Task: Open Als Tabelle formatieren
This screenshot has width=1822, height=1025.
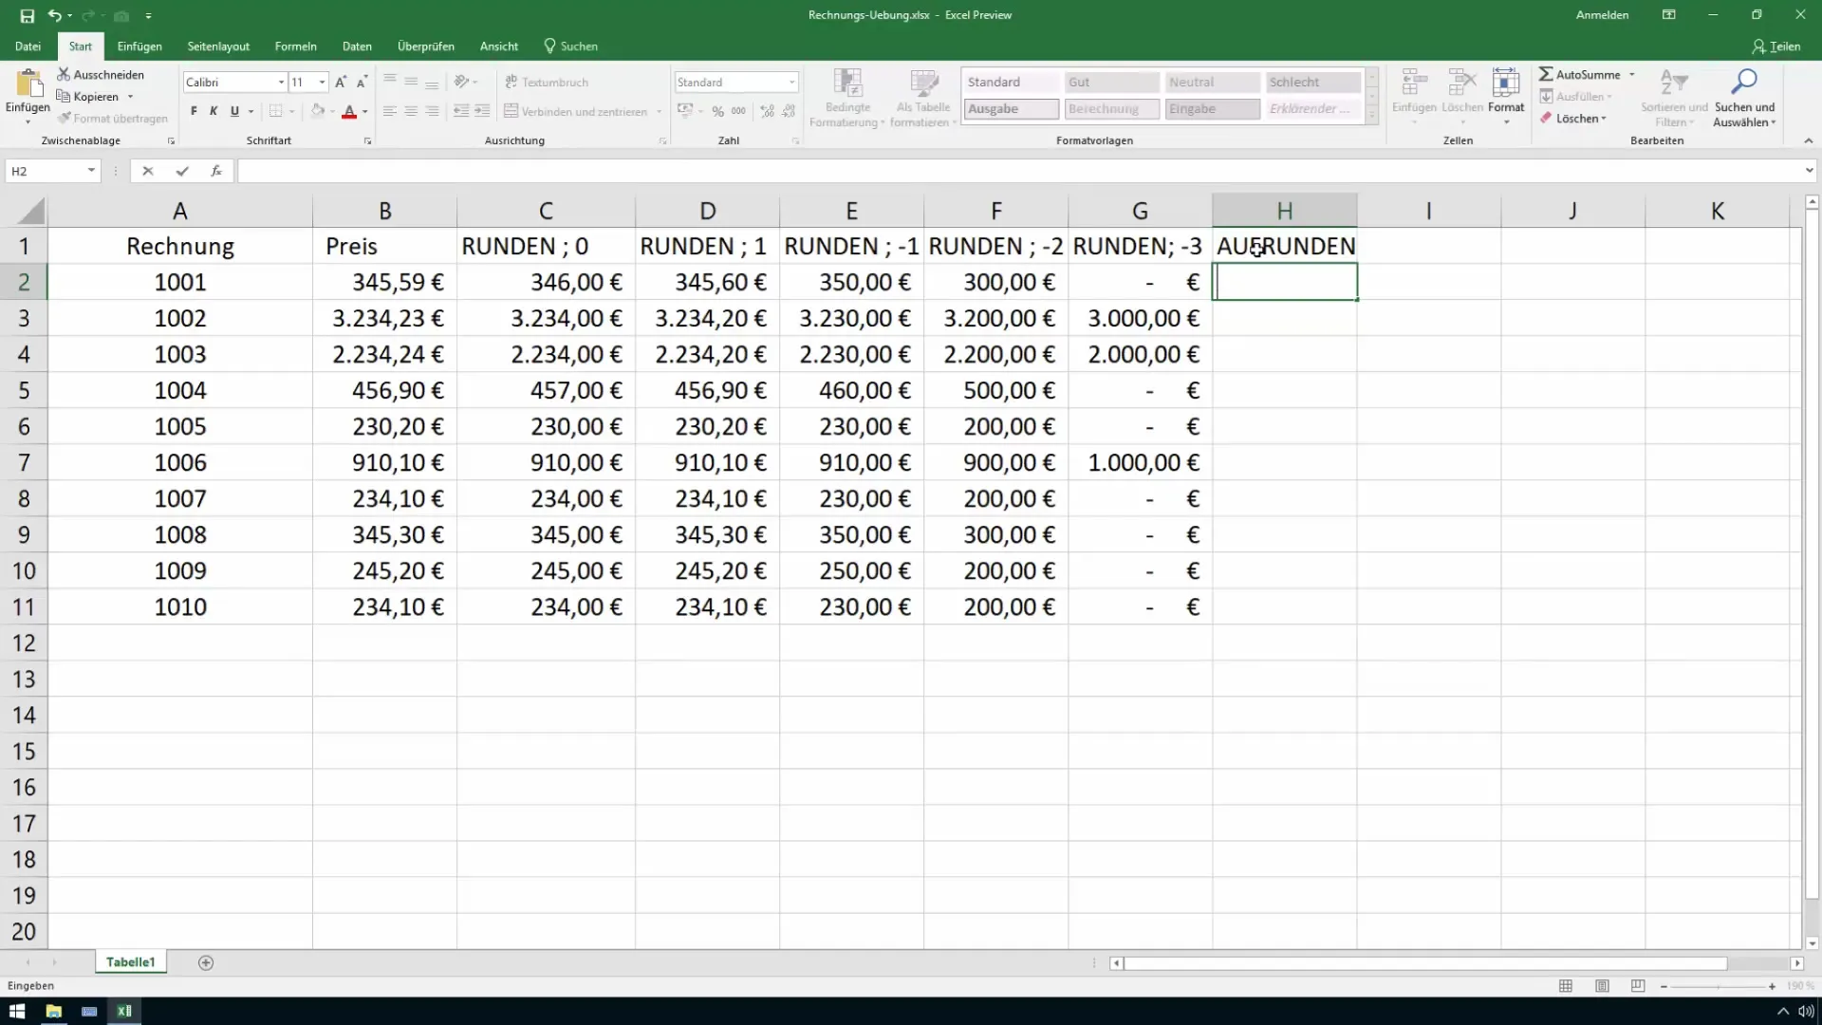Action: coord(923,98)
